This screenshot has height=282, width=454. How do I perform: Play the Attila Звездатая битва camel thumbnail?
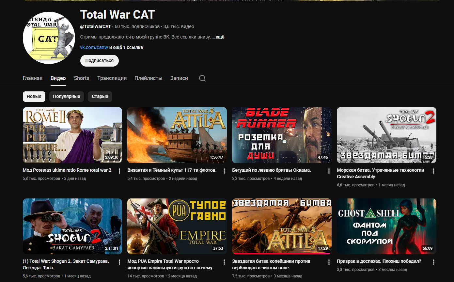click(x=282, y=226)
